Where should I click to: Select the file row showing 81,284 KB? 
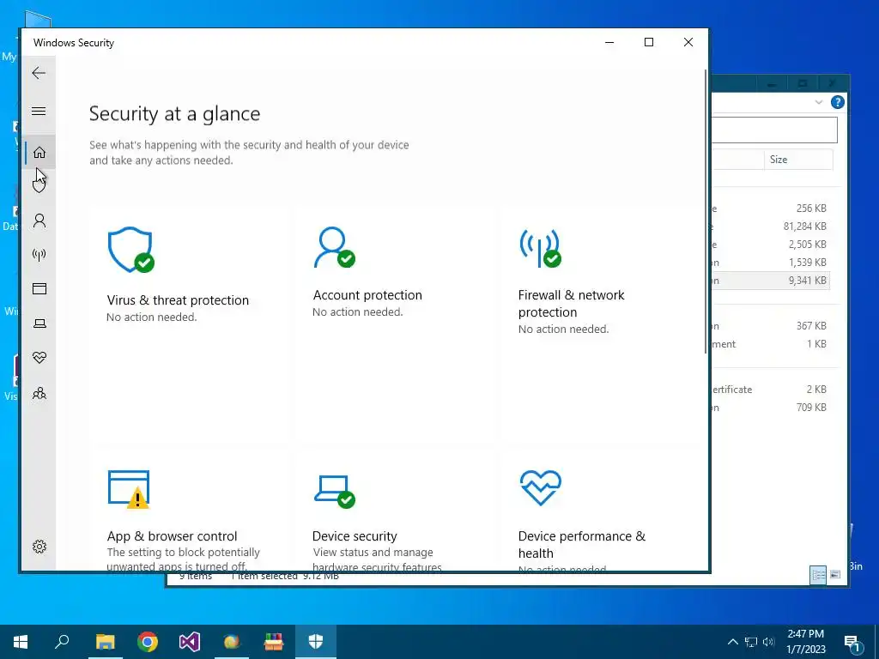771,227
